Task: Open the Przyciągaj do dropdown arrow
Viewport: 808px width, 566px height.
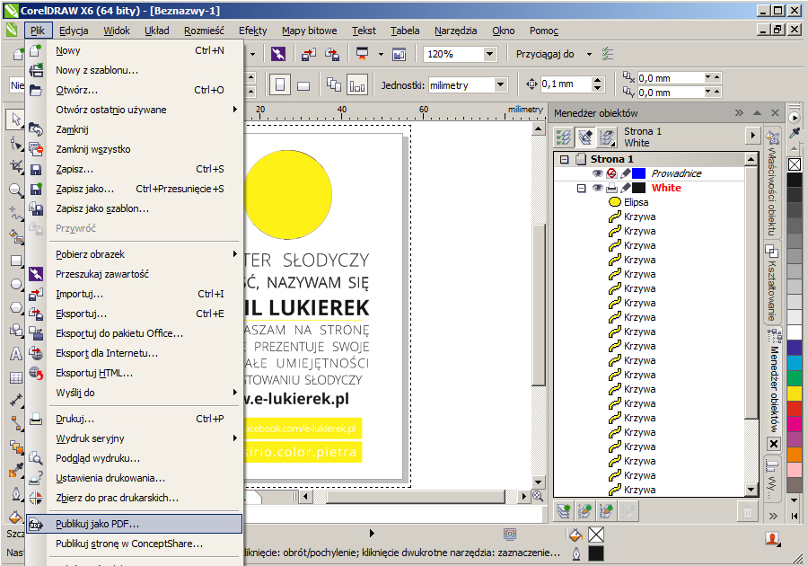Action: pos(590,54)
